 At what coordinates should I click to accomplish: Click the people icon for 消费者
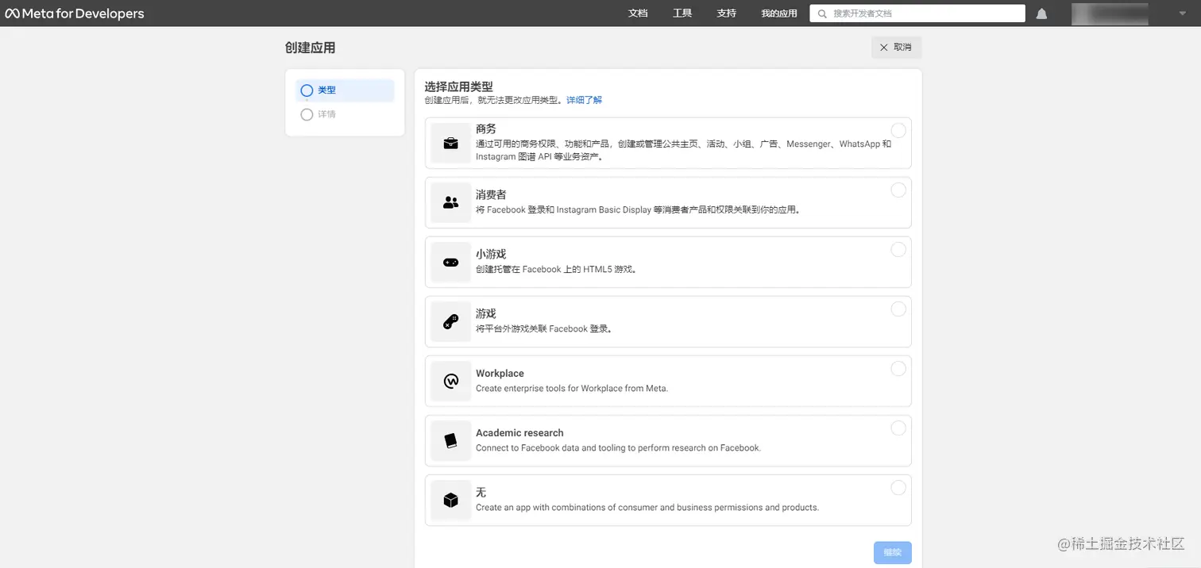coord(450,202)
